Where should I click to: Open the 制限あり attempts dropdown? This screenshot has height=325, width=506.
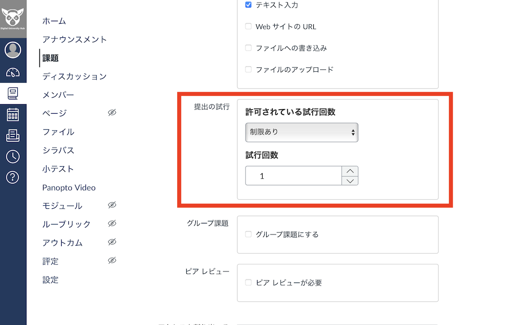tap(302, 132)
